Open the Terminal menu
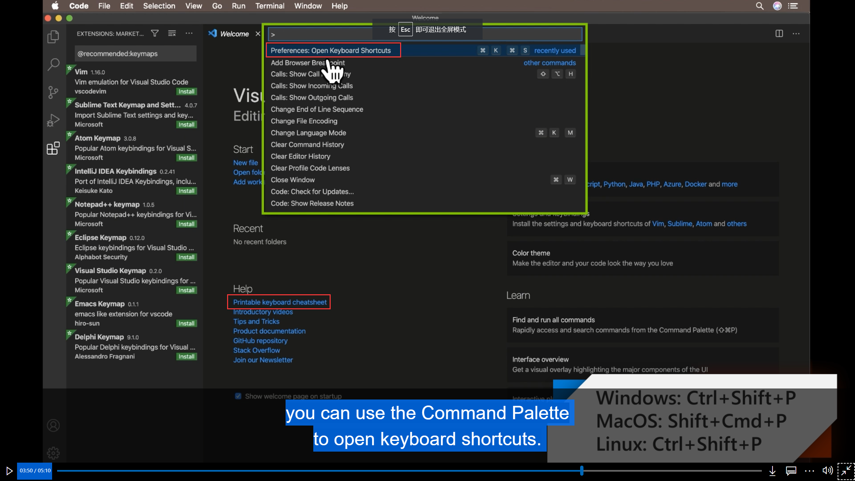The image size is (855, 481). [270, 6]
